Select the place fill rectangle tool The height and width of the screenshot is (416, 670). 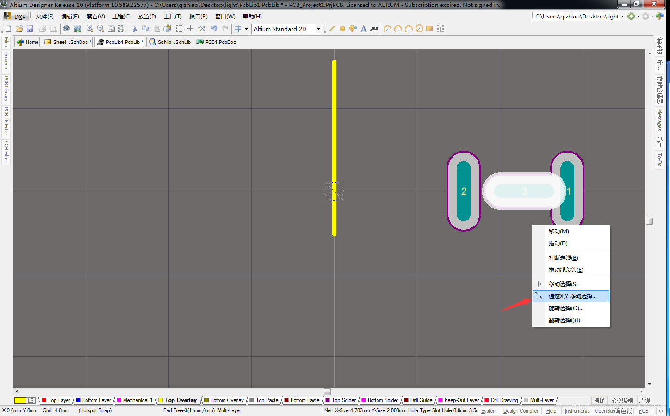tap(429, 29)
